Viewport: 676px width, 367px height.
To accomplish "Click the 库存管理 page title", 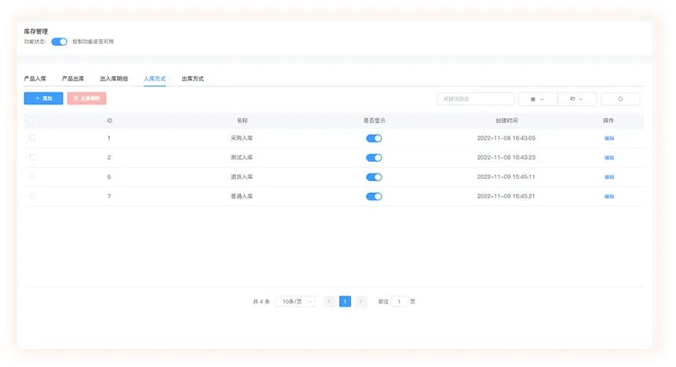I will click(36, 31).
